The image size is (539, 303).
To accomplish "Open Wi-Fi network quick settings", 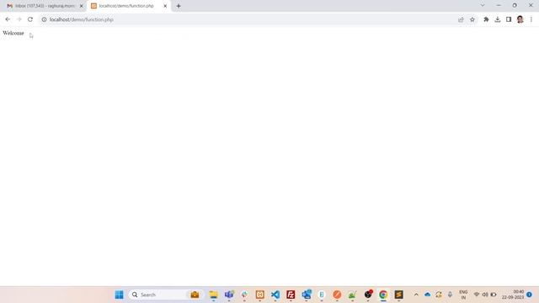I will point(477,295).
